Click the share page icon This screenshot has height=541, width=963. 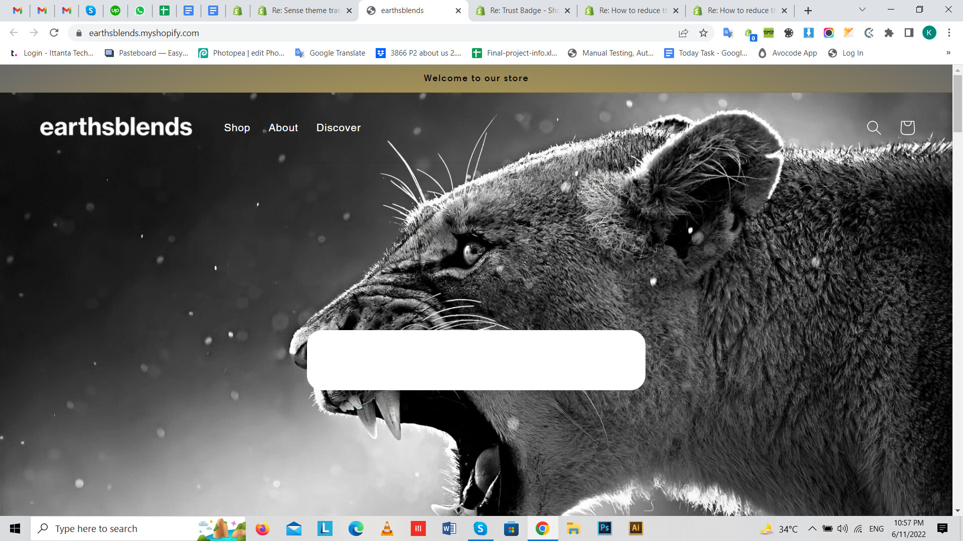pos(683,33)
